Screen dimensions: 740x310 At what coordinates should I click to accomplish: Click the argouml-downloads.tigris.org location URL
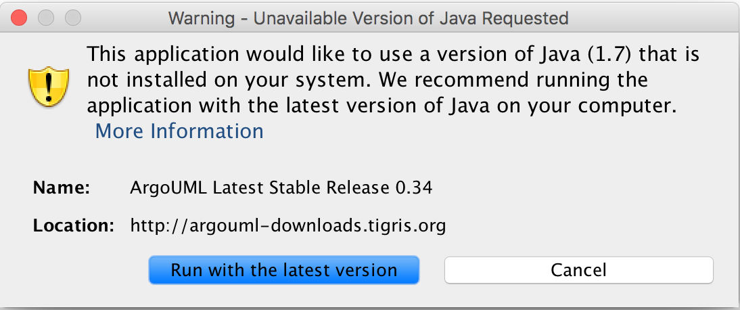[x=287, y=225]
